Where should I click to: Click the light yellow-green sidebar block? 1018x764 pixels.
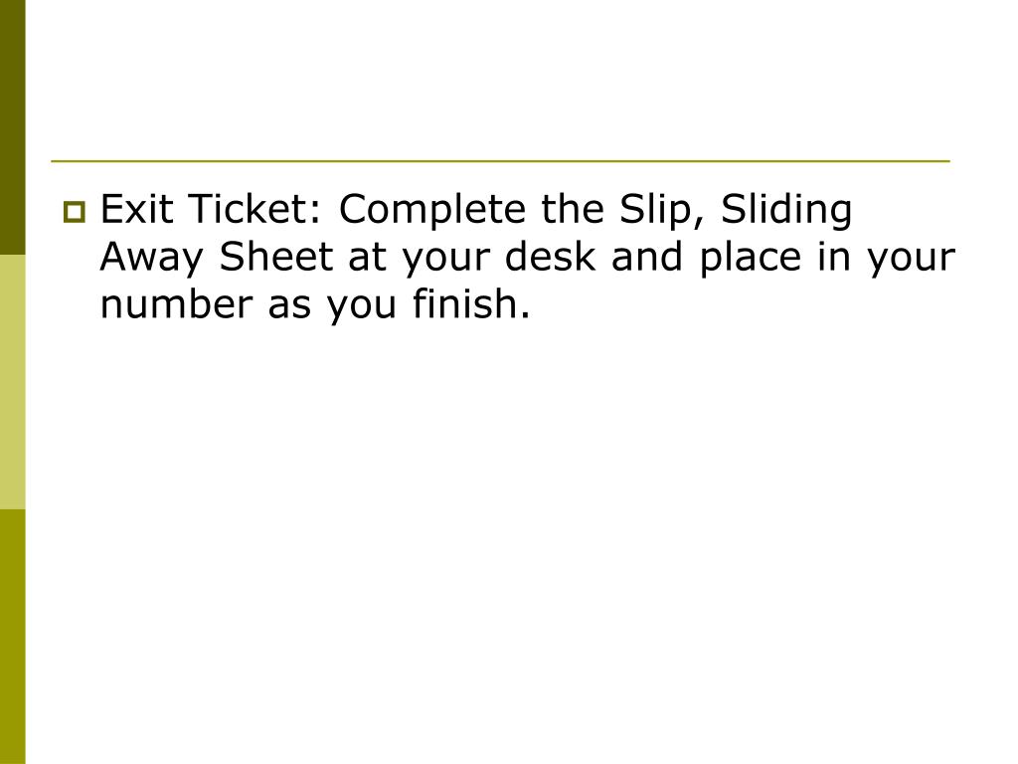coord(12,382)
